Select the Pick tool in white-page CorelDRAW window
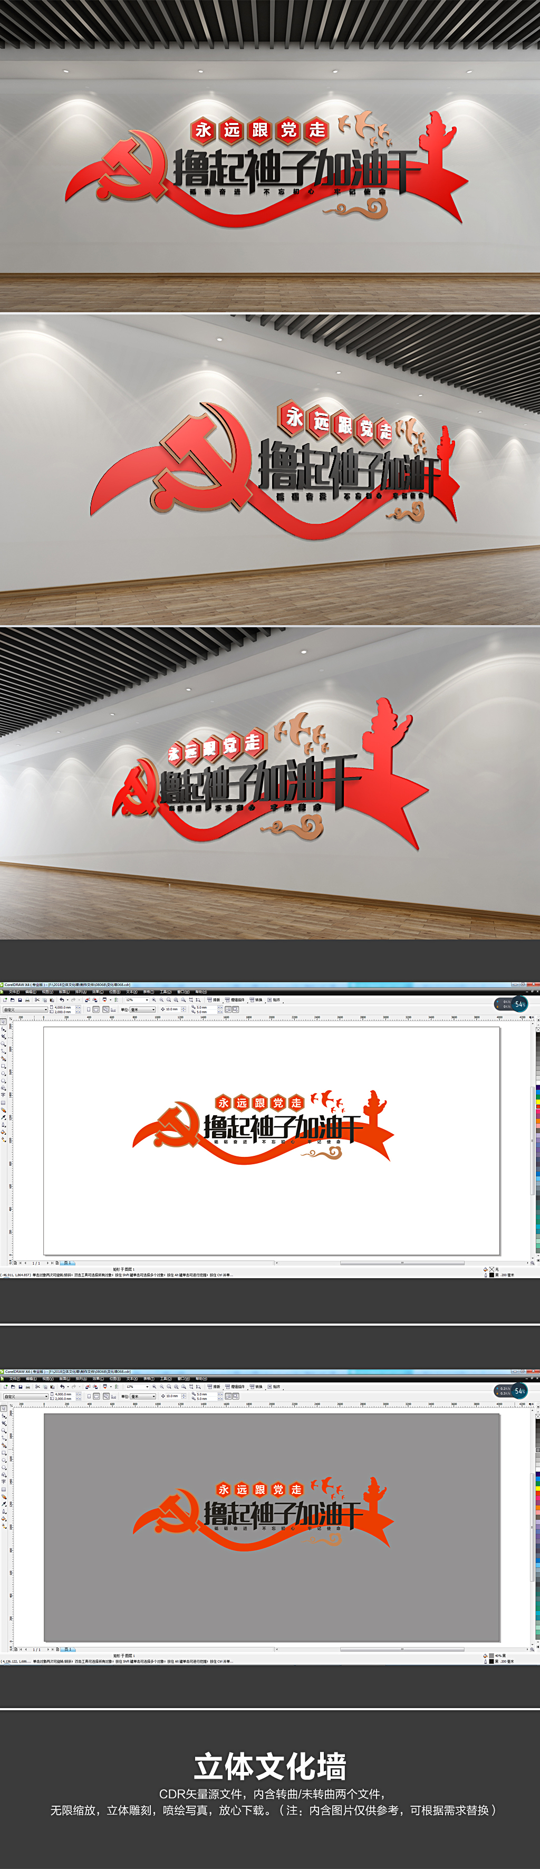Viewport: 540px width, 1869px height. tap(4, 1022)
